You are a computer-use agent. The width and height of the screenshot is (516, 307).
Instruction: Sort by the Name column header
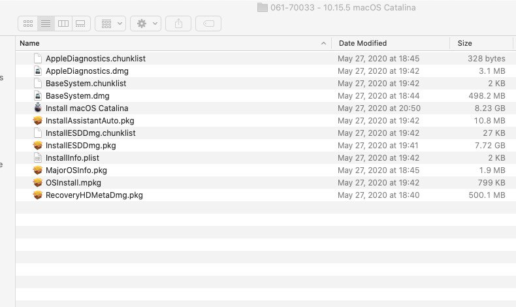29,43
